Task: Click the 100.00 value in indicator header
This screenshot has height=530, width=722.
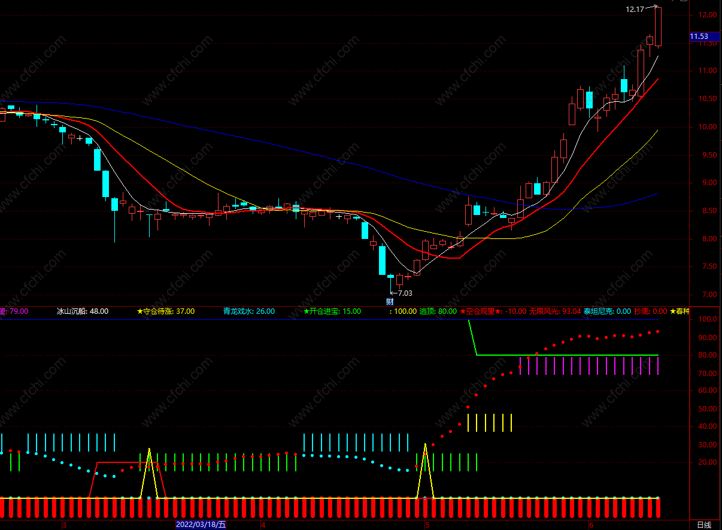Action: 404,311
